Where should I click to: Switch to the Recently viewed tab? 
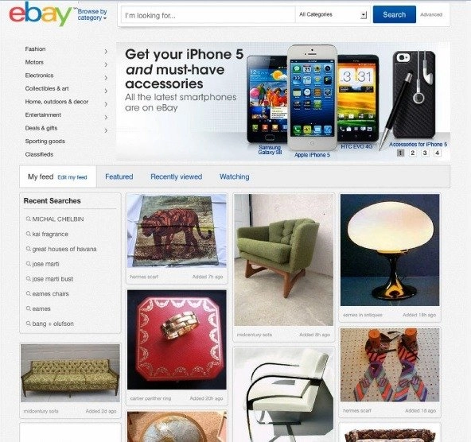click(177, 176)
